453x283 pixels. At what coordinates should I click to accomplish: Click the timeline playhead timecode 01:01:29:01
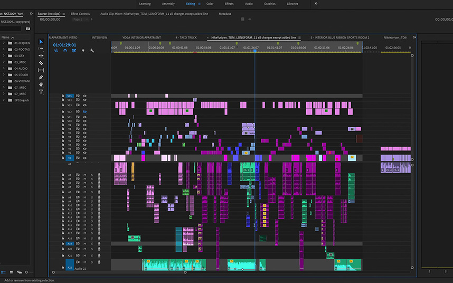[64, 45]
